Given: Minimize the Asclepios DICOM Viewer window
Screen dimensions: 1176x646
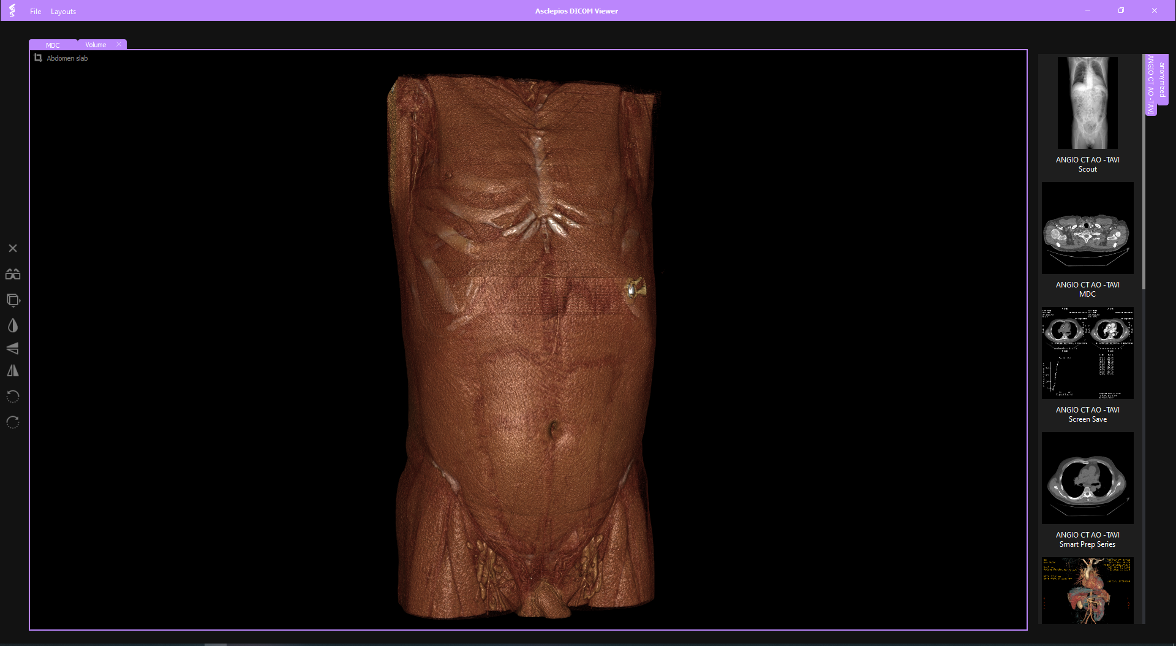Looking at the screenshot, I should click(1088, 10).
